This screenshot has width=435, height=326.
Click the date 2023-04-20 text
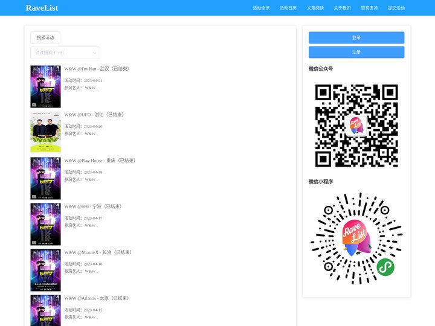93,126
